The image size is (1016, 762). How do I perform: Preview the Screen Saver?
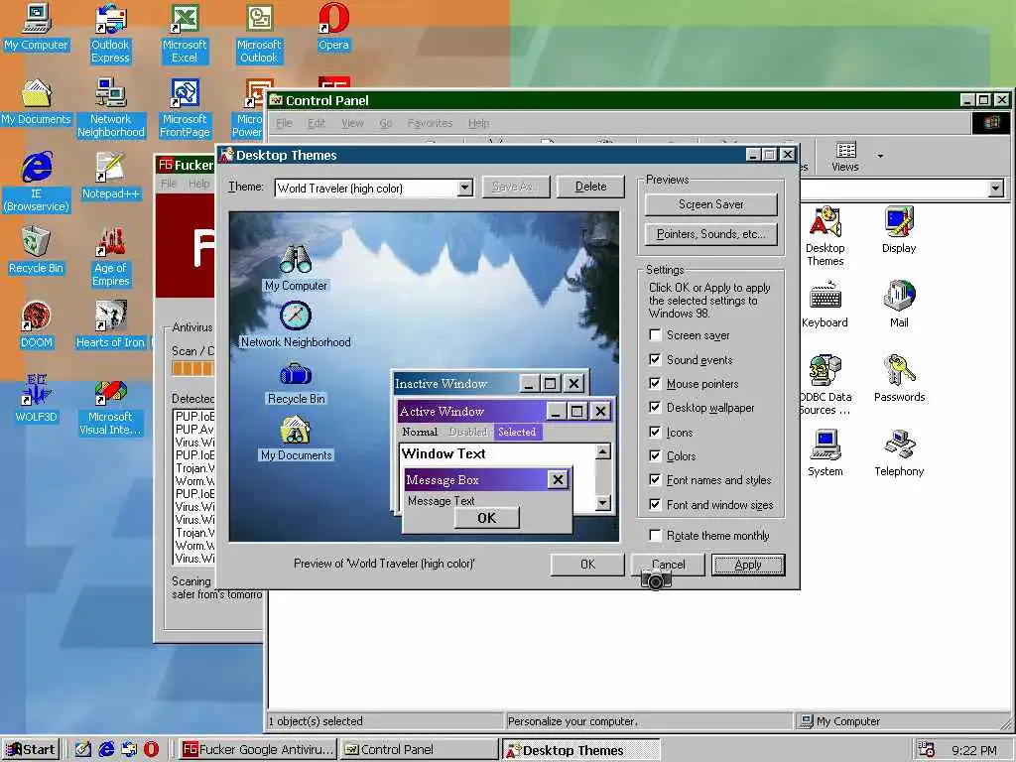point(710,204)
